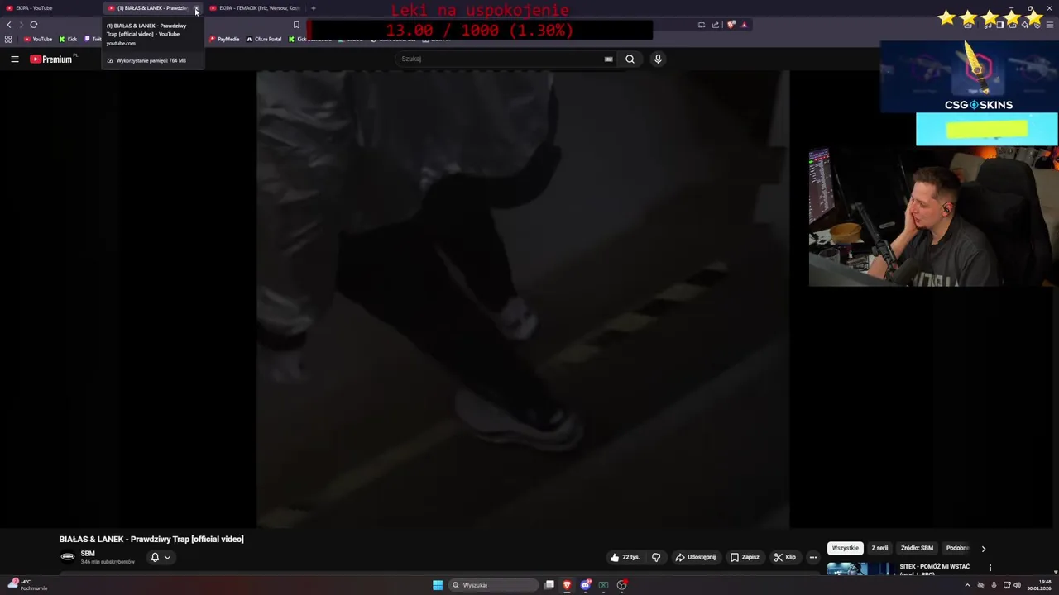This screenshot has width=1059, height=595.
Task: Open Task View on taskbar
Action: (x=549, y=585)
